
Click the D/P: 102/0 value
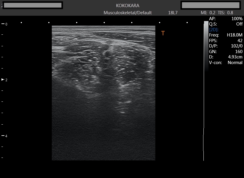tap(226, 46)
